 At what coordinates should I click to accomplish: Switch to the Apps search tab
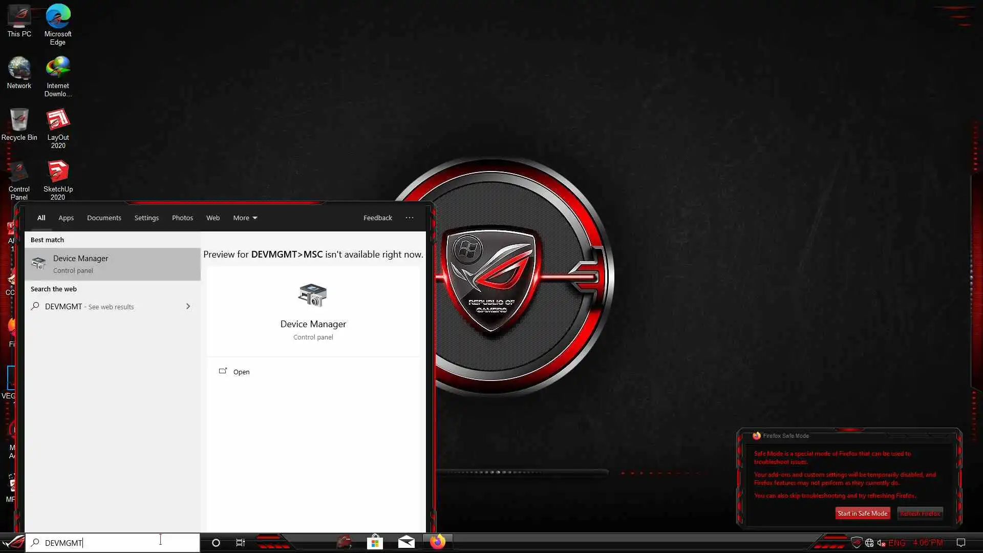[x=66, y=218]
